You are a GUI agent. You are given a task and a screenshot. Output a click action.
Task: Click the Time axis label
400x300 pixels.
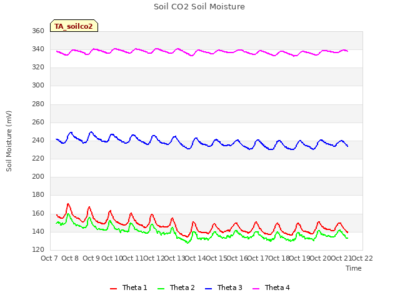click(354, 268)
